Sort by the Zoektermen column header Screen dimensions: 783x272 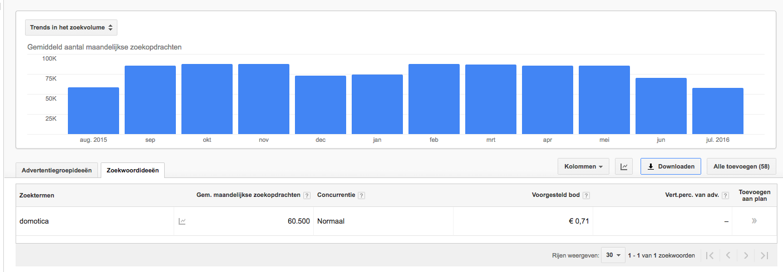pyautogui.click(x=37, y=195)
